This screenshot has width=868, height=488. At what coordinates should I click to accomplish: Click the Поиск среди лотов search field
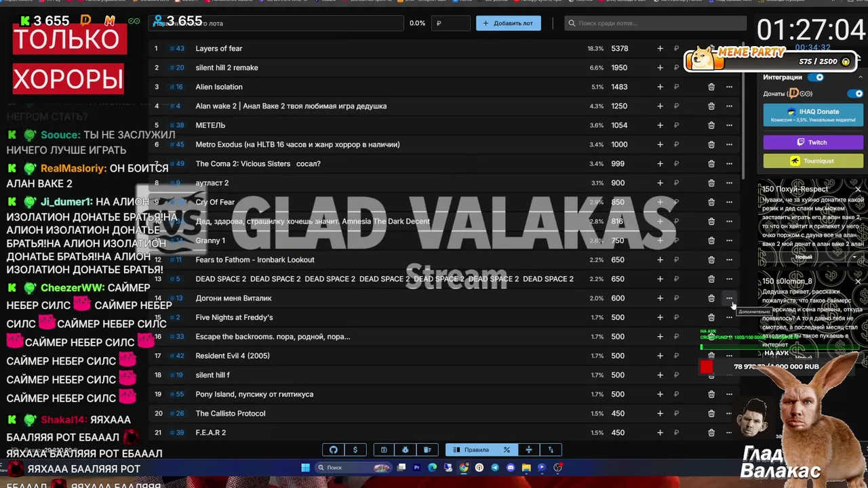click(655, 23)
